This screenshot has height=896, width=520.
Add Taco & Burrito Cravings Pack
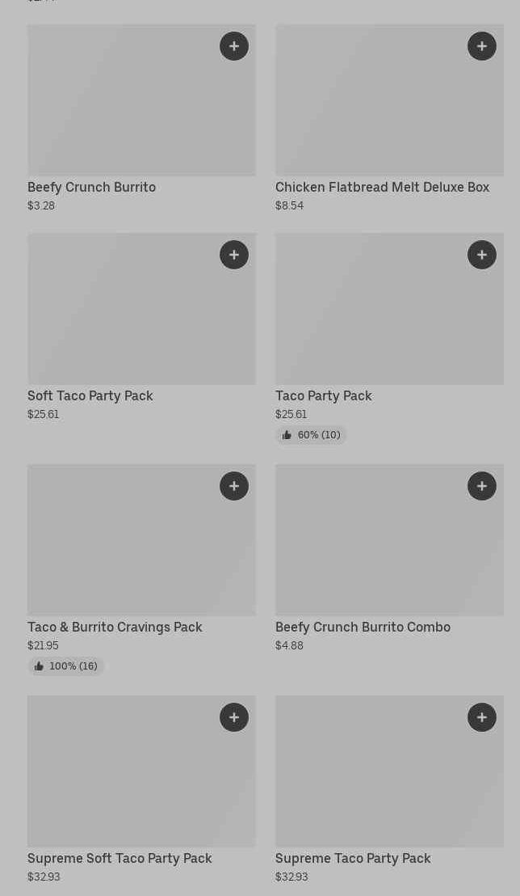click(x=234, y=486)
